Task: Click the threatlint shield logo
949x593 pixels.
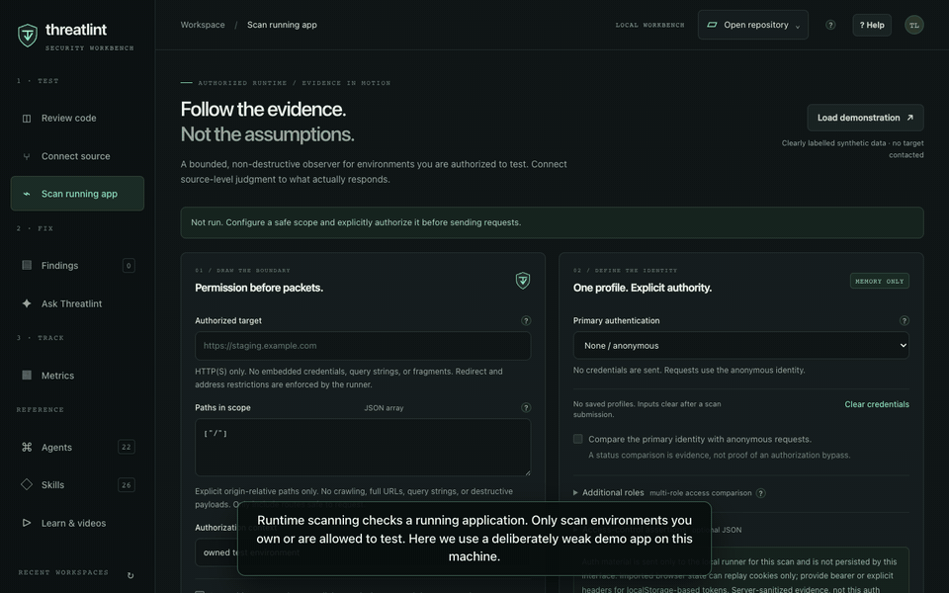Action: (x=28, y=36)
